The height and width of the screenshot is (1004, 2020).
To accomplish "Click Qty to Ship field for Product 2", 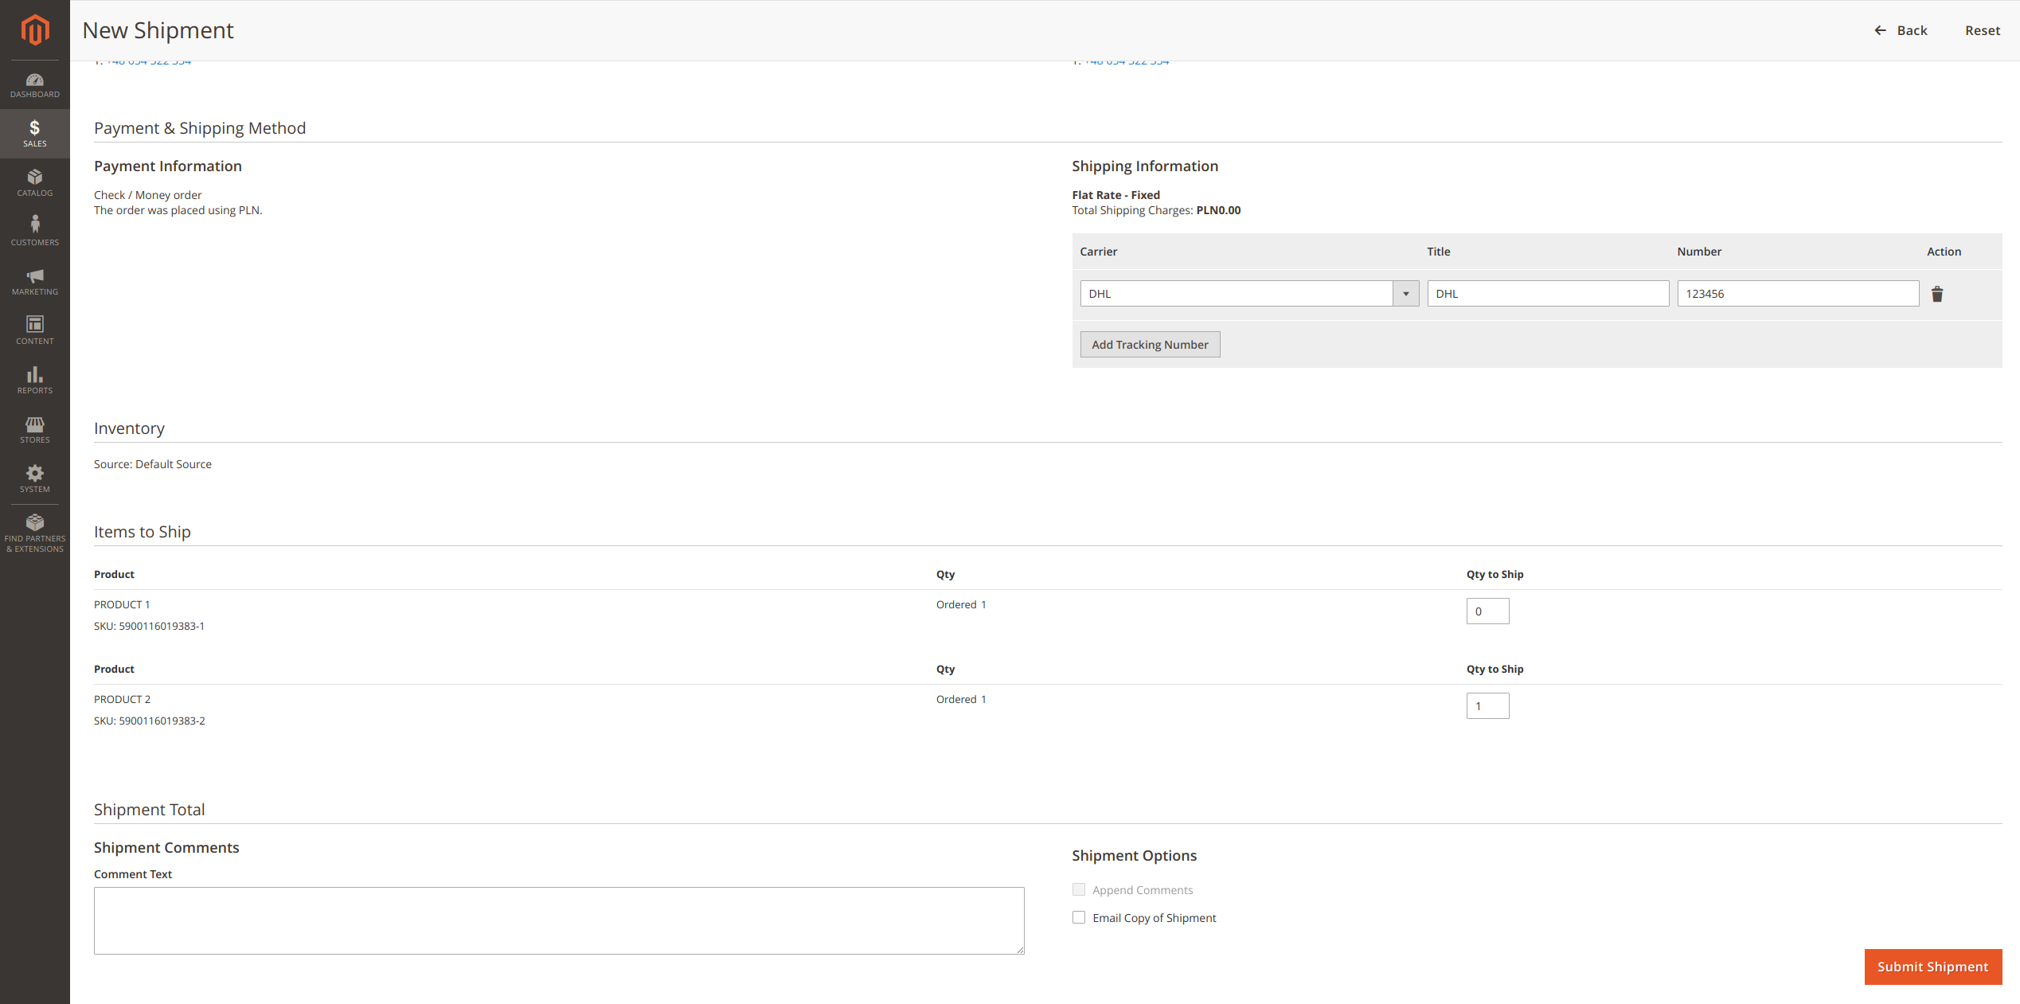I will point(1487,706).
